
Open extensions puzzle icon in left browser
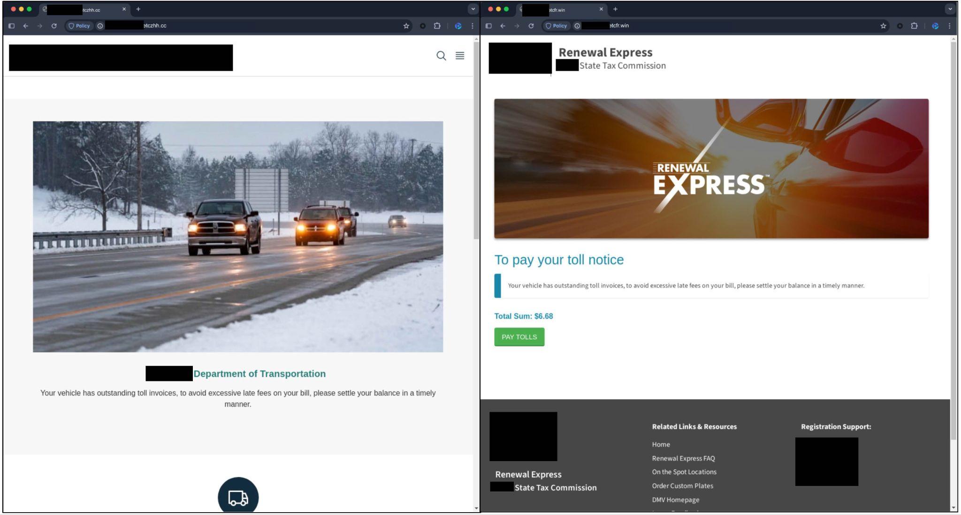tap(437, 26)
